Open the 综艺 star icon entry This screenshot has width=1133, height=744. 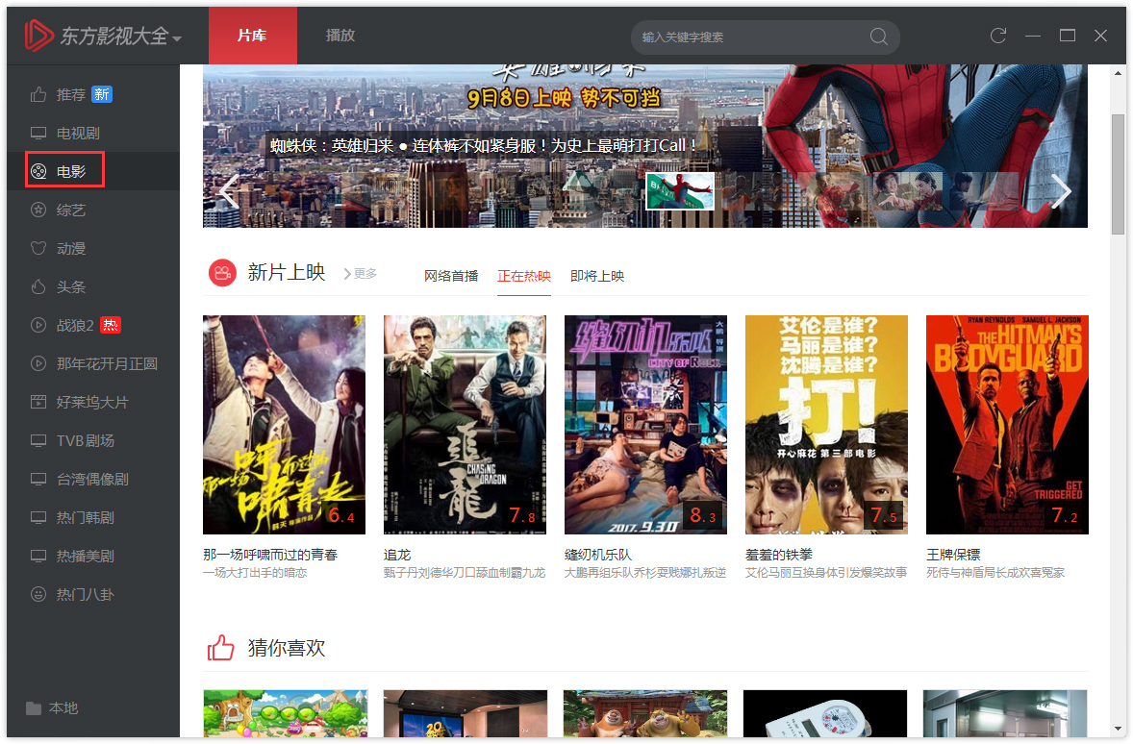tap(38, 211)
